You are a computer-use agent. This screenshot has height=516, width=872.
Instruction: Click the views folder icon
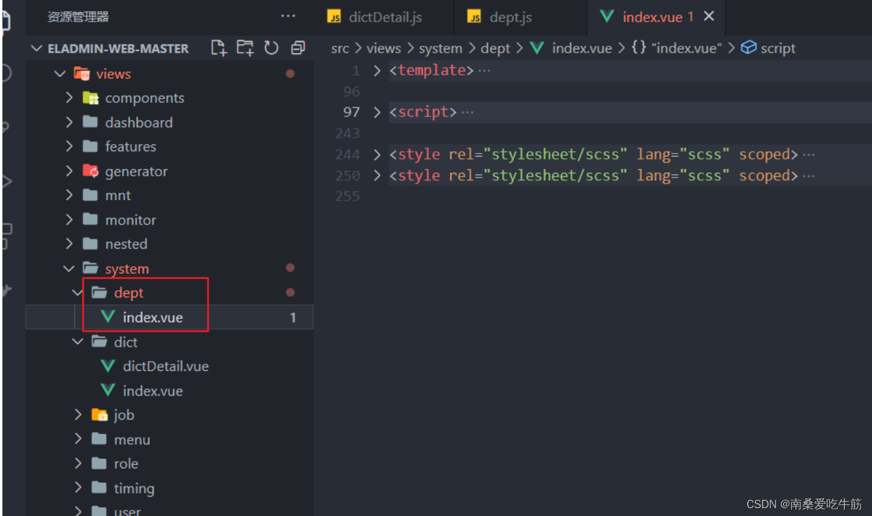(x=82, y=73)
